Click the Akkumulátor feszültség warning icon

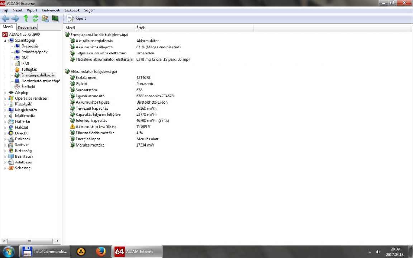click(72, 126)
